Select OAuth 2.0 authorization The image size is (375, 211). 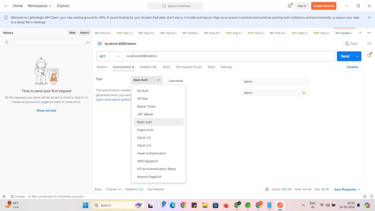click(158, 145)
